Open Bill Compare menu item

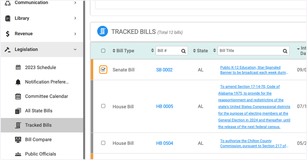42,140
